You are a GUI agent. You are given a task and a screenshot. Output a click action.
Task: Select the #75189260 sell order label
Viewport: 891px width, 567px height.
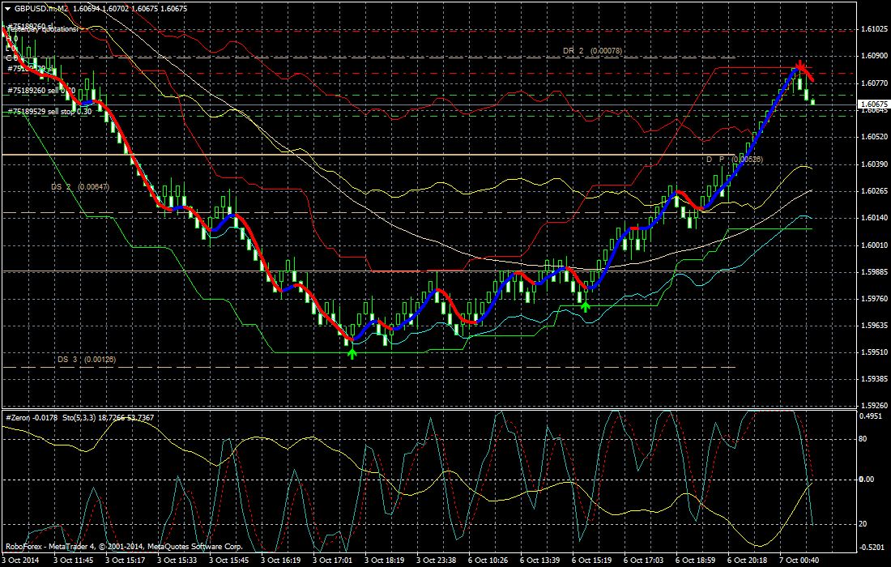[41, 91]
